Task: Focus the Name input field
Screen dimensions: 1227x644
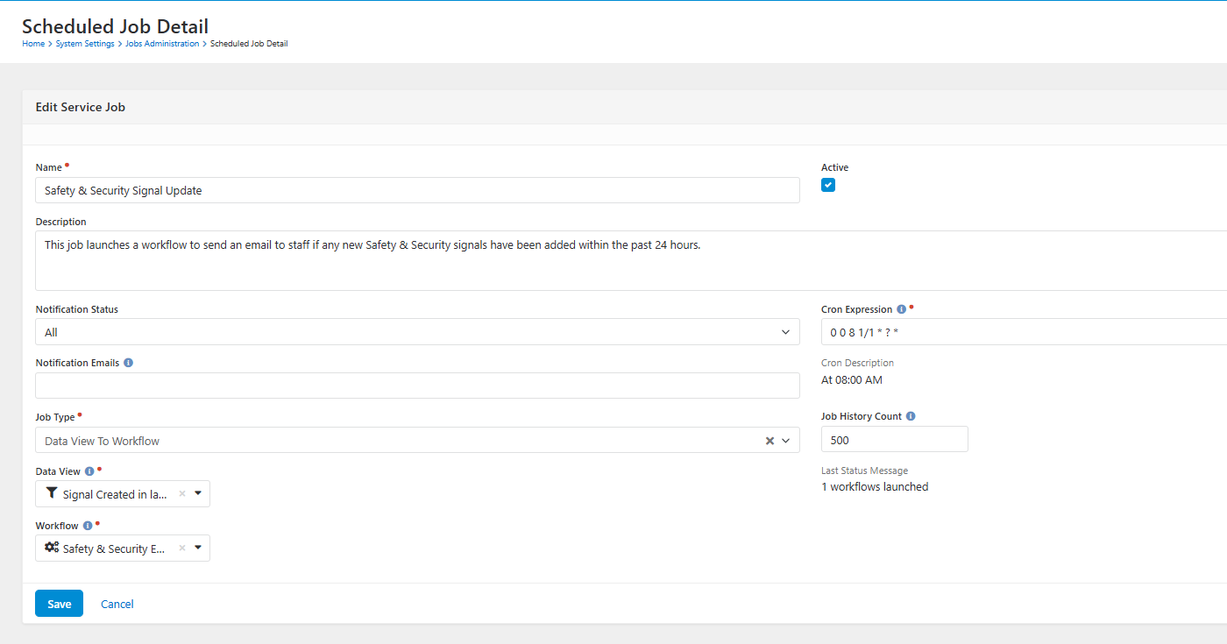Action: click(417, 190)
